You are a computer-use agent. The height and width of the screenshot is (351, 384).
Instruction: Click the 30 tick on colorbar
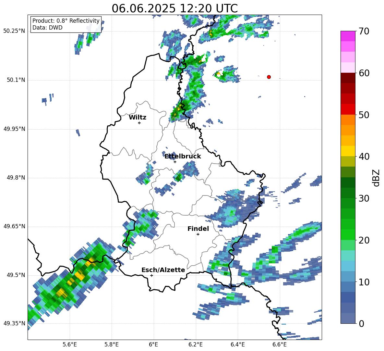tap(364, 198)
